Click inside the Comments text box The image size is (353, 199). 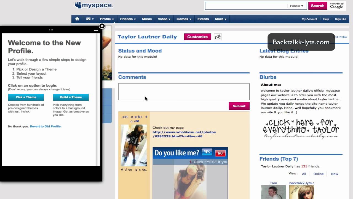tap(184, 92)
